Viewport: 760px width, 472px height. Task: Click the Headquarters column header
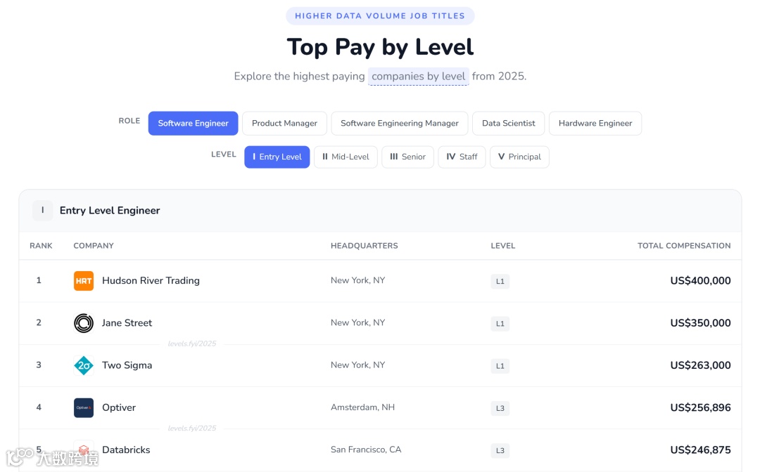pos(364,246)
